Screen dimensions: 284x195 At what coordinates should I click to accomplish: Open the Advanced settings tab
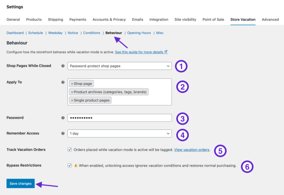point(270,19)
